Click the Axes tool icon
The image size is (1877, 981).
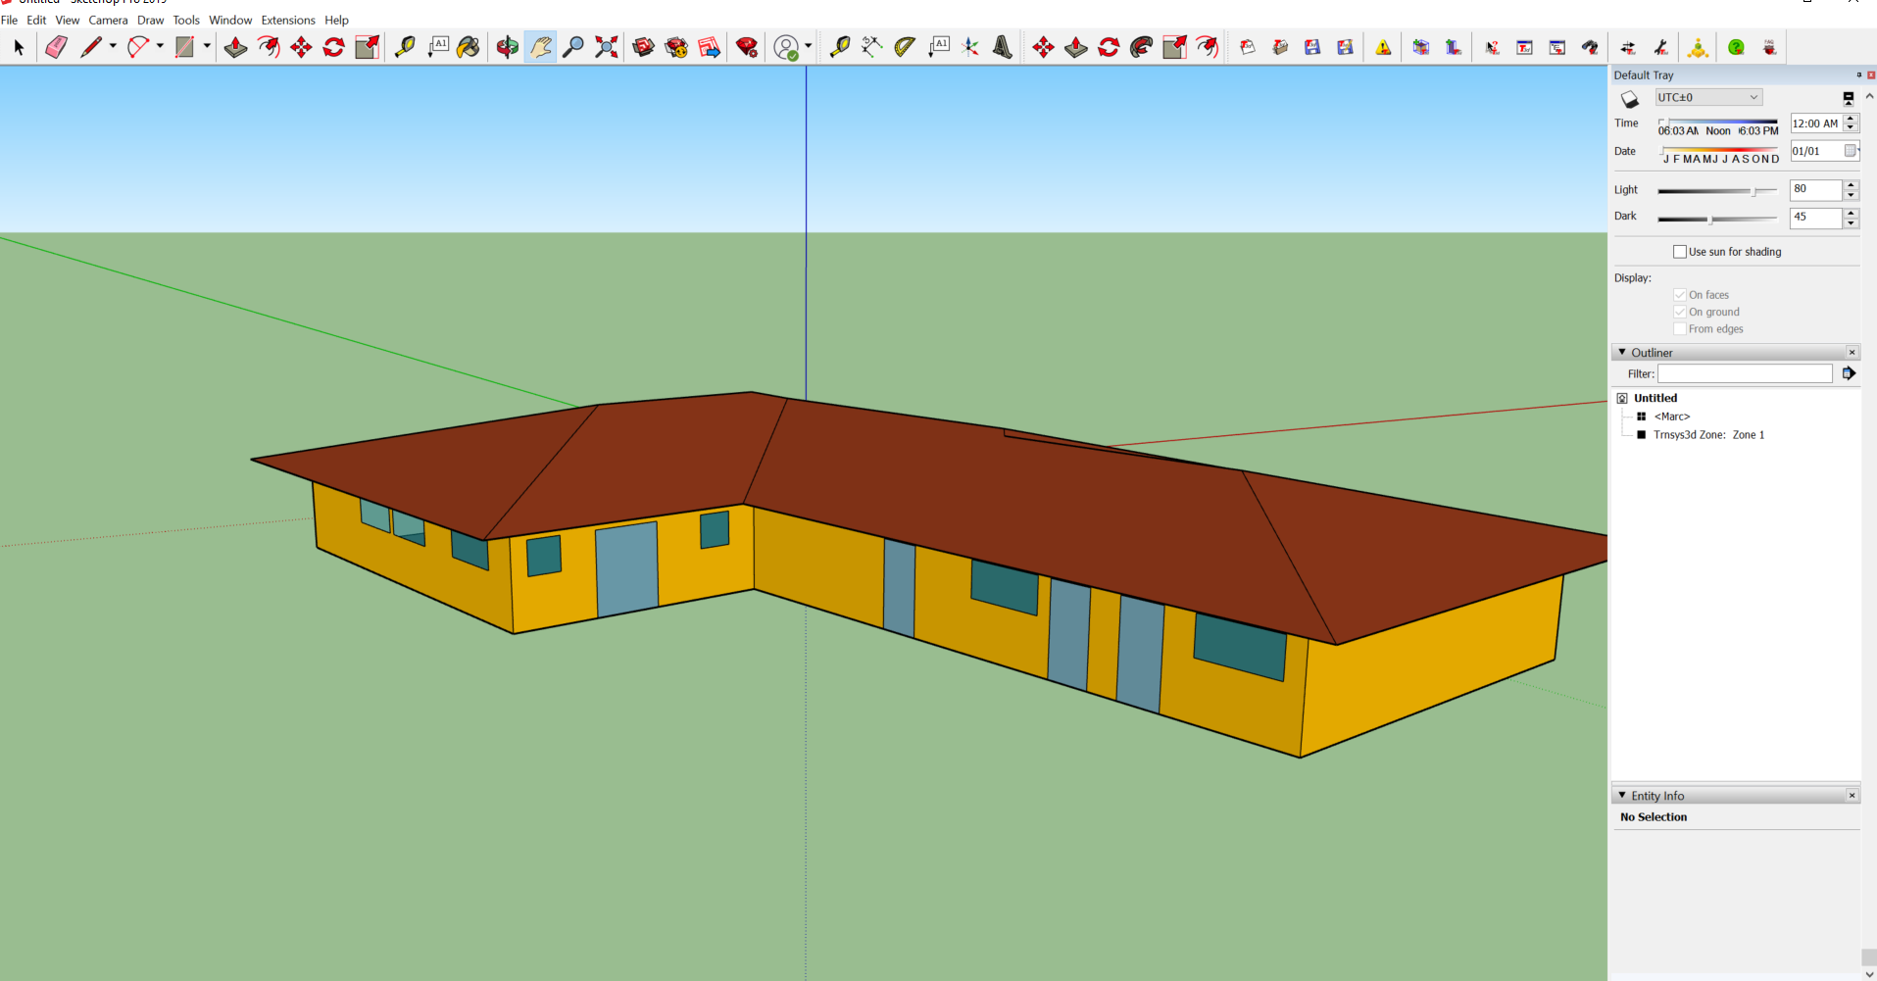tap(970, 47)
